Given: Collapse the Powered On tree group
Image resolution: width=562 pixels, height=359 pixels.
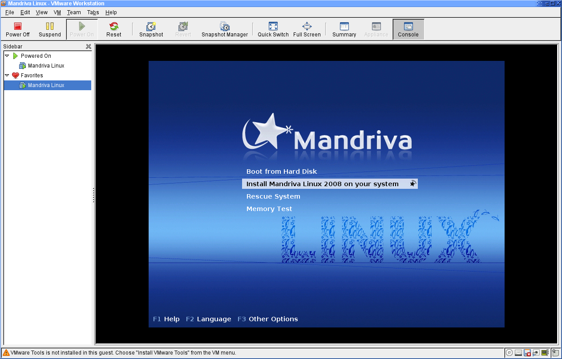Looking at the screenshot, I should pos(7,56).
